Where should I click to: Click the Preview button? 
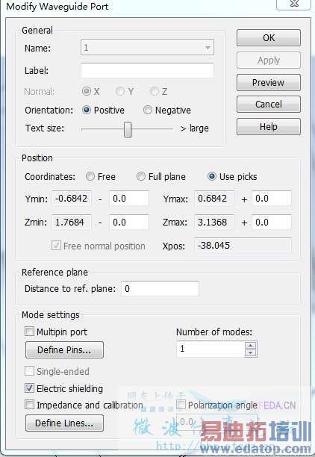tap(269, 82)
